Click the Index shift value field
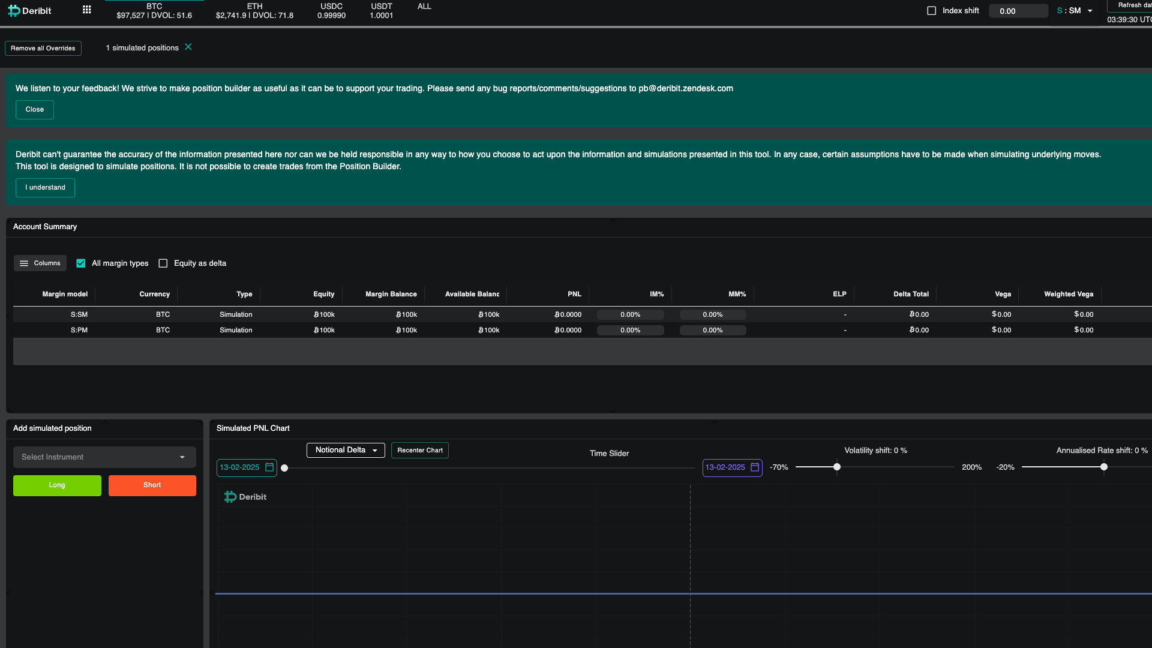The image size is (1152, 648). pos(1018,11)
